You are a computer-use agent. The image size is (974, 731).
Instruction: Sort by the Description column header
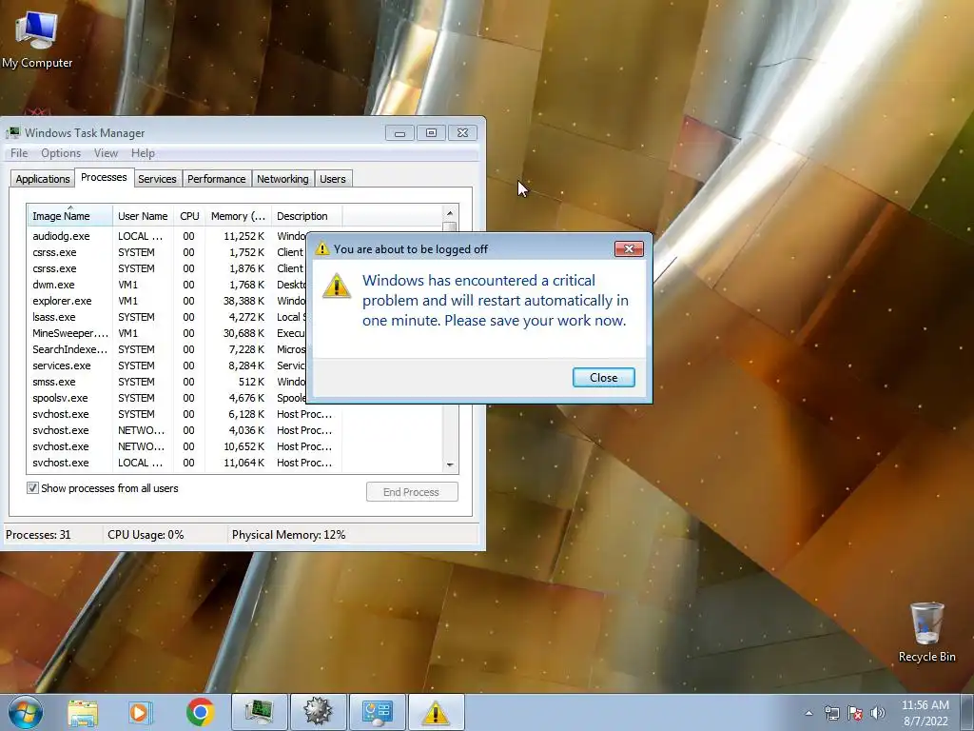click(x=306, y=216)
